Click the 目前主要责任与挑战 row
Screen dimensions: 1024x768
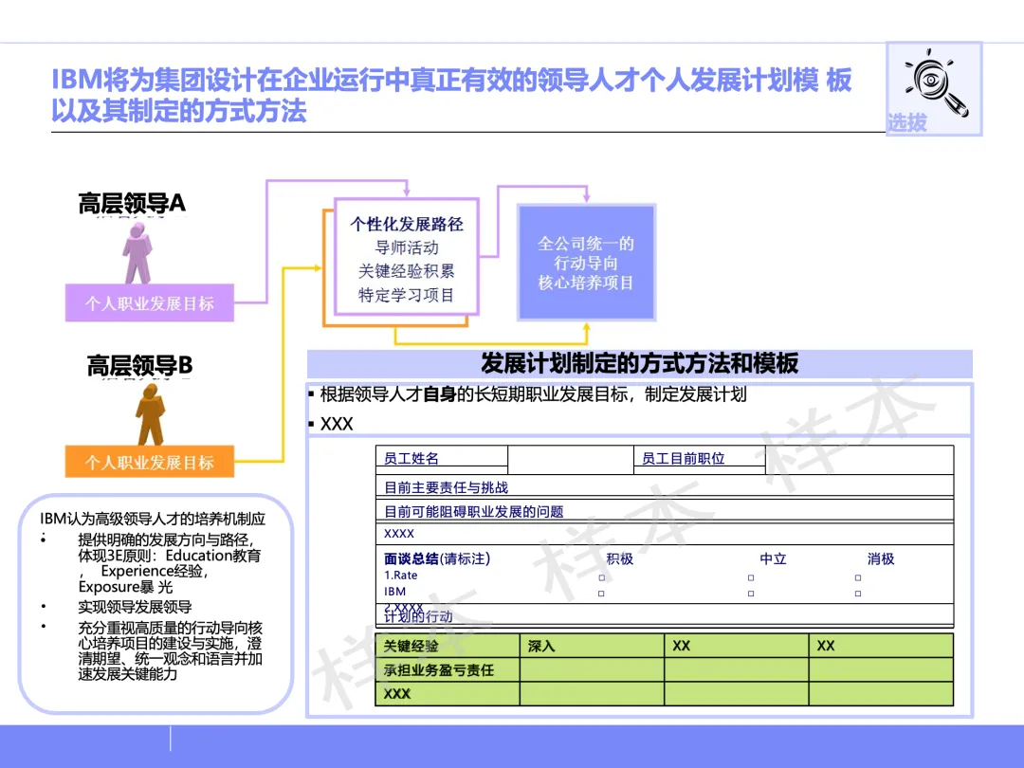[664, 486]
